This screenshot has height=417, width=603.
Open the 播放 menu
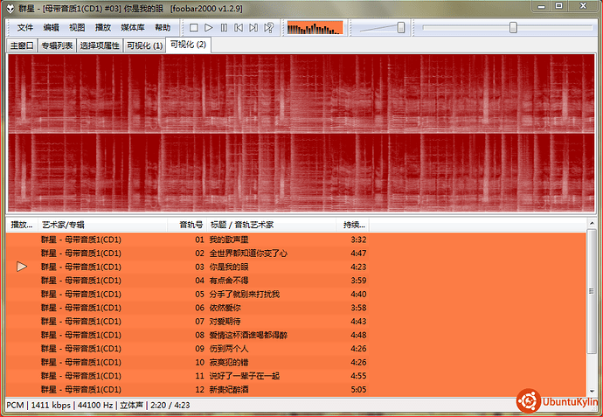[102, 28]
